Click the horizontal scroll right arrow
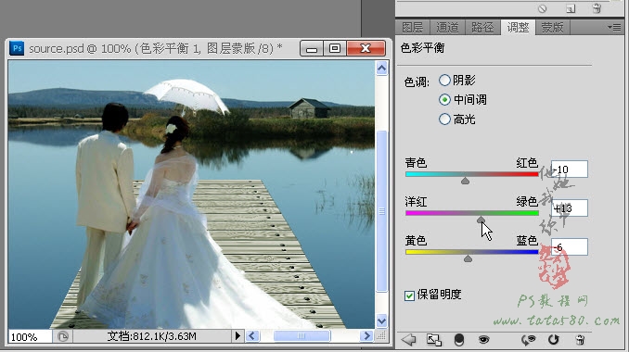Viewport: 629px width, 352px height. (x=366, y=335)
